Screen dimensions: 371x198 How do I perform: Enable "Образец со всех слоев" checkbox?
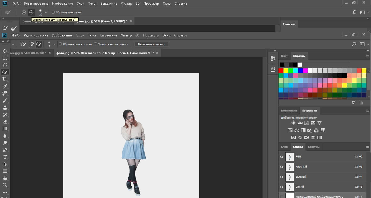(x=60, y=44)
